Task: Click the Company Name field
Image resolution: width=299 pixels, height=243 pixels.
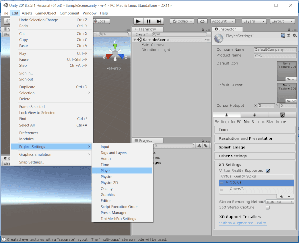Action: pos(275,49)
